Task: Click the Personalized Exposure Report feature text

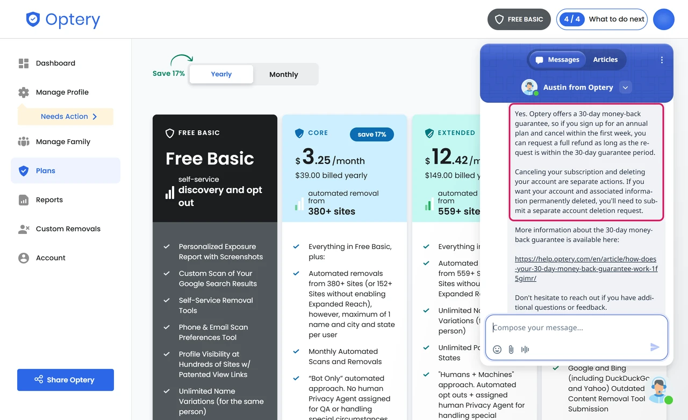Action: tap(221, 252)
